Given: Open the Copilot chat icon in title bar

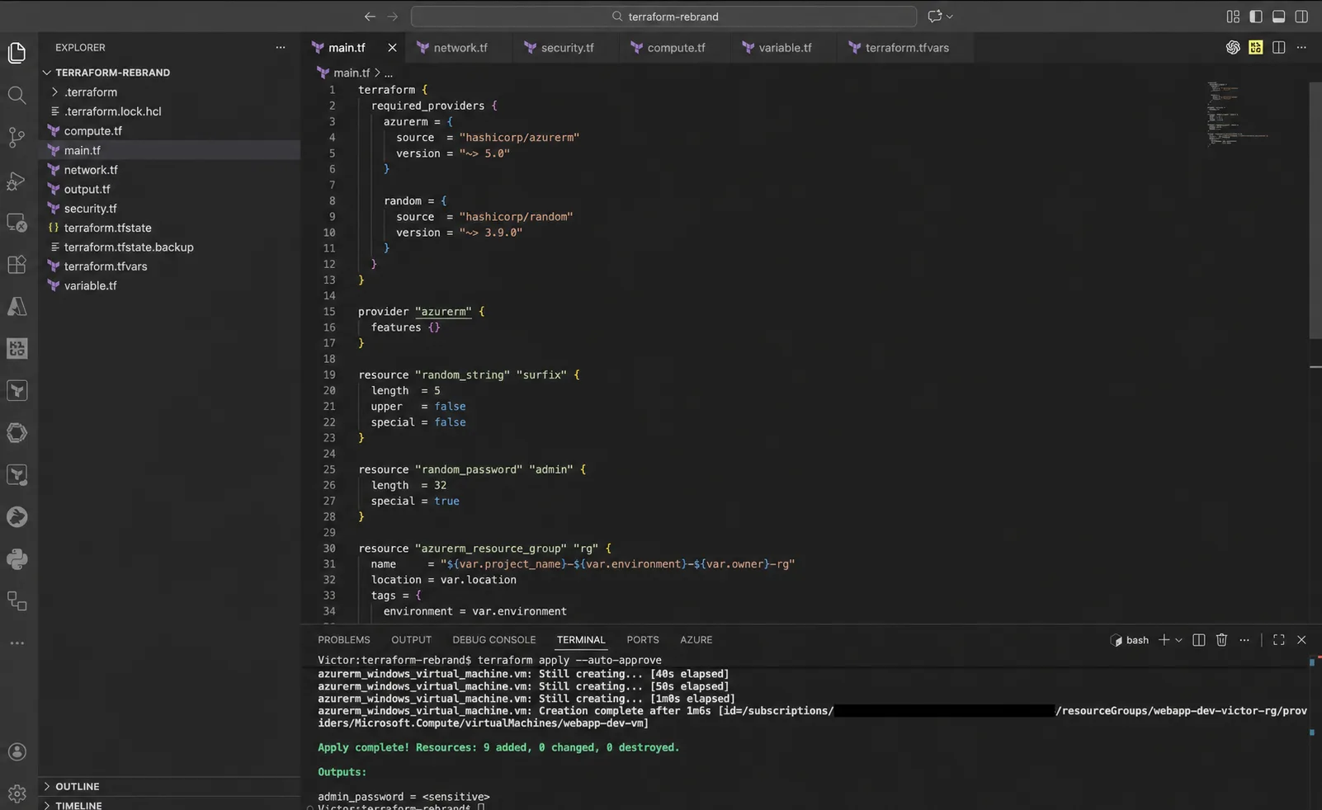Looking at the screenshot, I should point(934,16).
